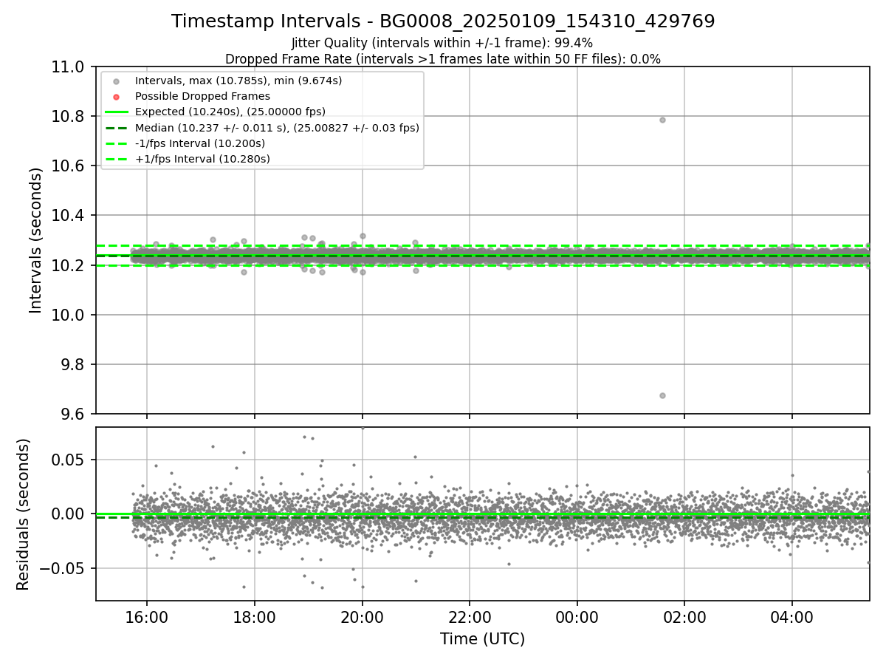Click the red circle marker in the legend
The width and height of the screenshot is (886, 665).
(x=117, y=96)
